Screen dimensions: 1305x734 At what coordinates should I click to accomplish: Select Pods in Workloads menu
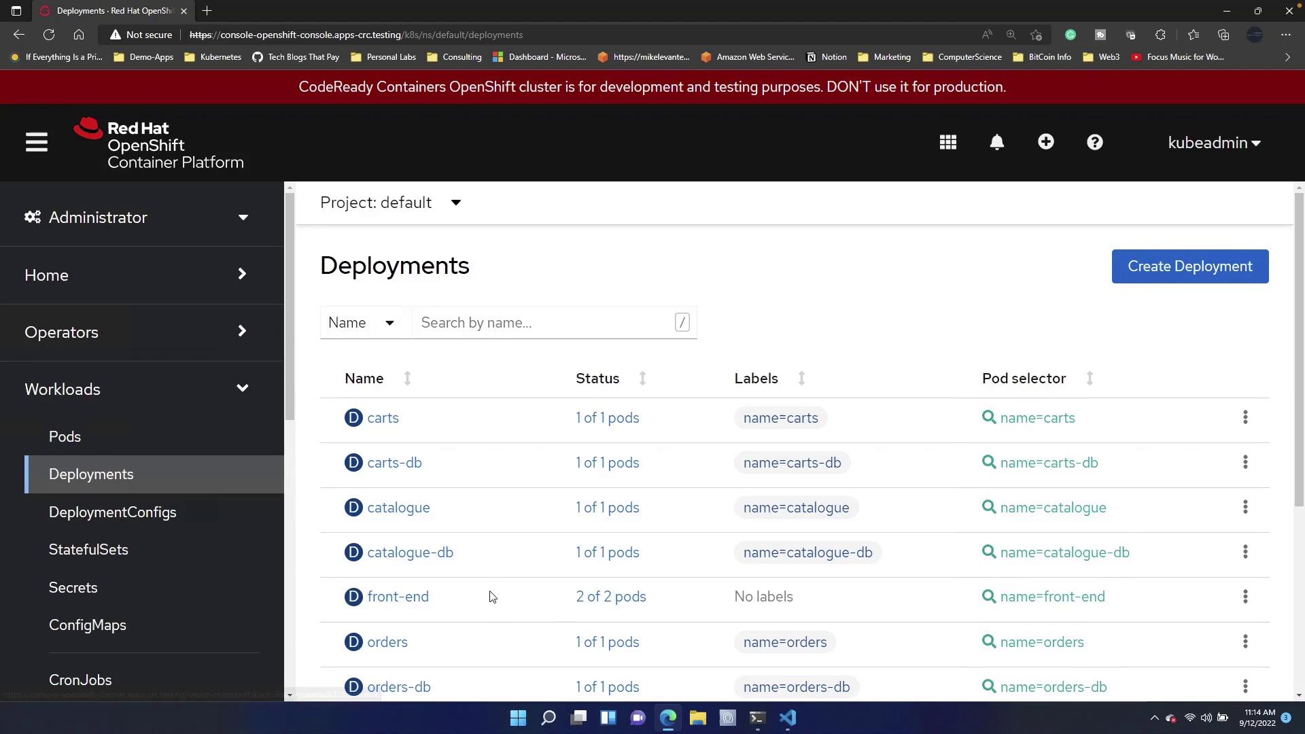65,436
